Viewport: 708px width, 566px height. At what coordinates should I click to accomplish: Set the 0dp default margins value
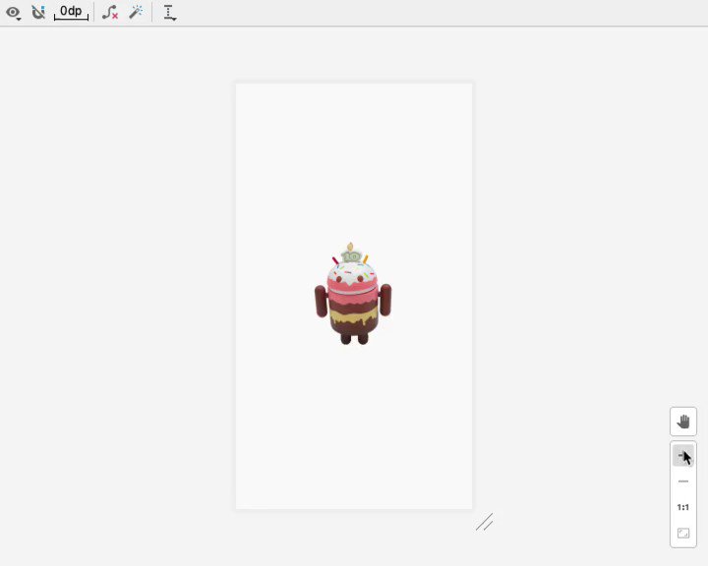click(71, 12)
